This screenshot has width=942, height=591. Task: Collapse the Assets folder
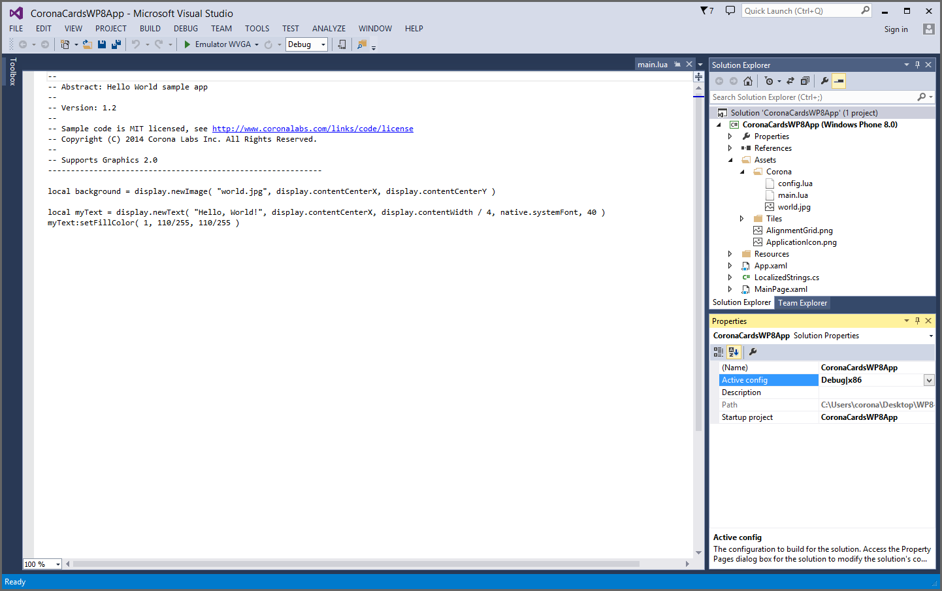[x=730, y=160]
